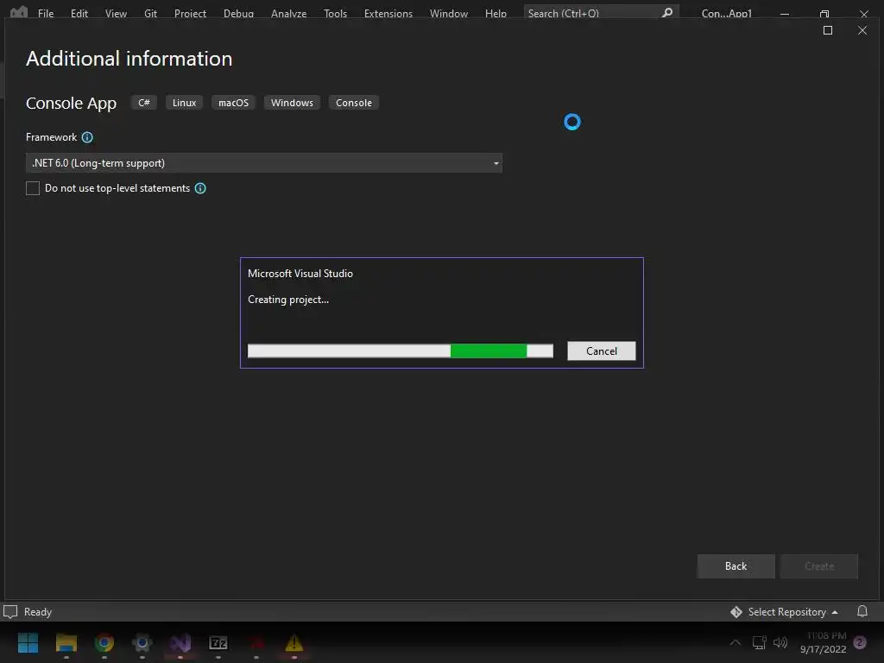Viewport: 884px width, 663px height.
Task: Open File Explorer from the taskbar
Action: (66, 642)
